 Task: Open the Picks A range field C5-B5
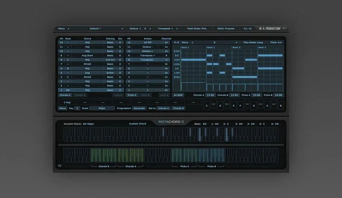[256, 95]
